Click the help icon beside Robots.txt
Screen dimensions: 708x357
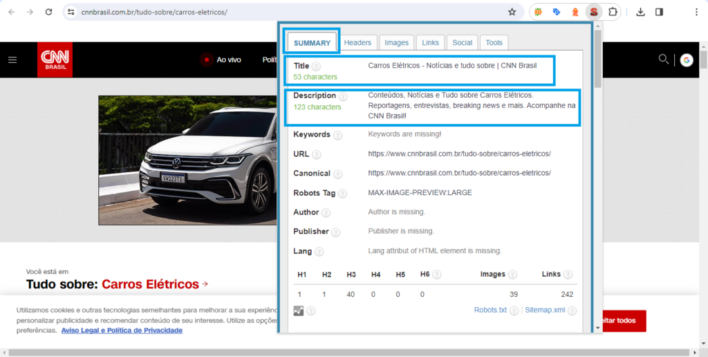(514, 311)
